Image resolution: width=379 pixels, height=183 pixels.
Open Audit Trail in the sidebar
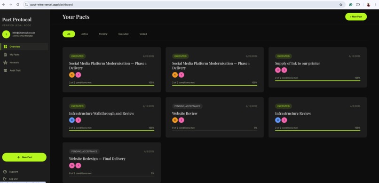click(24, 71)
